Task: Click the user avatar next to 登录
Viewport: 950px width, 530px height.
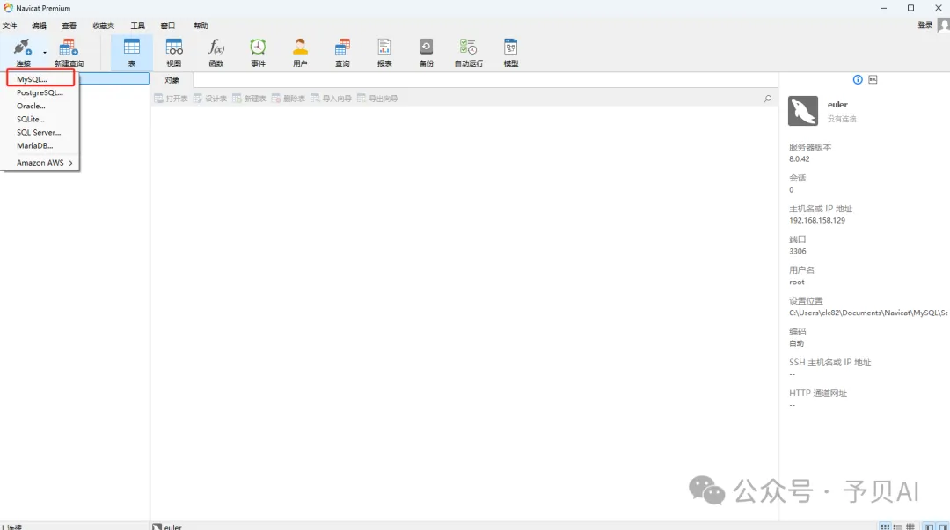Action: [x=943, y=25]
